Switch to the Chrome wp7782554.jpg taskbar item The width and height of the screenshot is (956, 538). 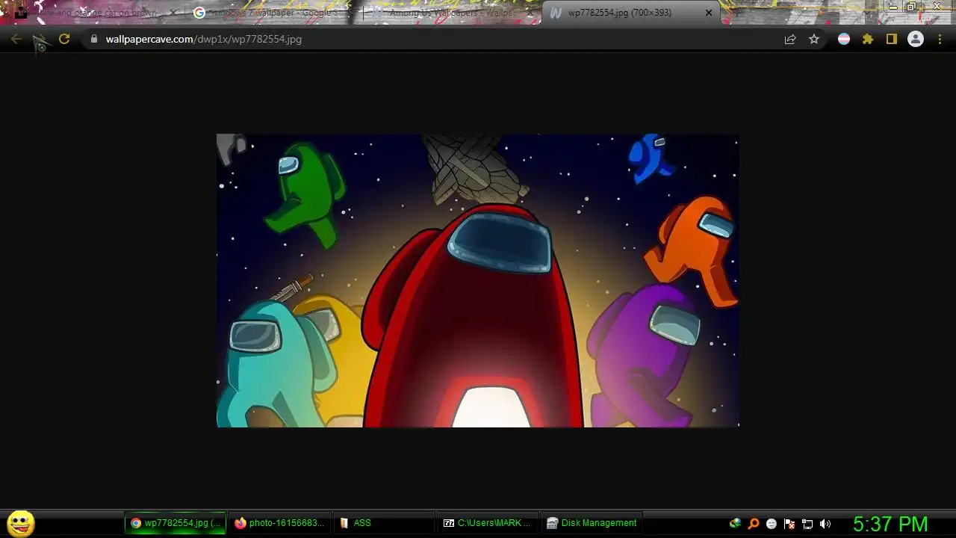(x=176, y=523)
